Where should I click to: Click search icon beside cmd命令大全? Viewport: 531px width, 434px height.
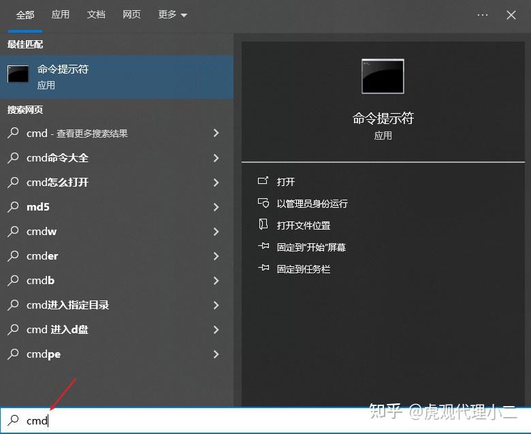13,157
